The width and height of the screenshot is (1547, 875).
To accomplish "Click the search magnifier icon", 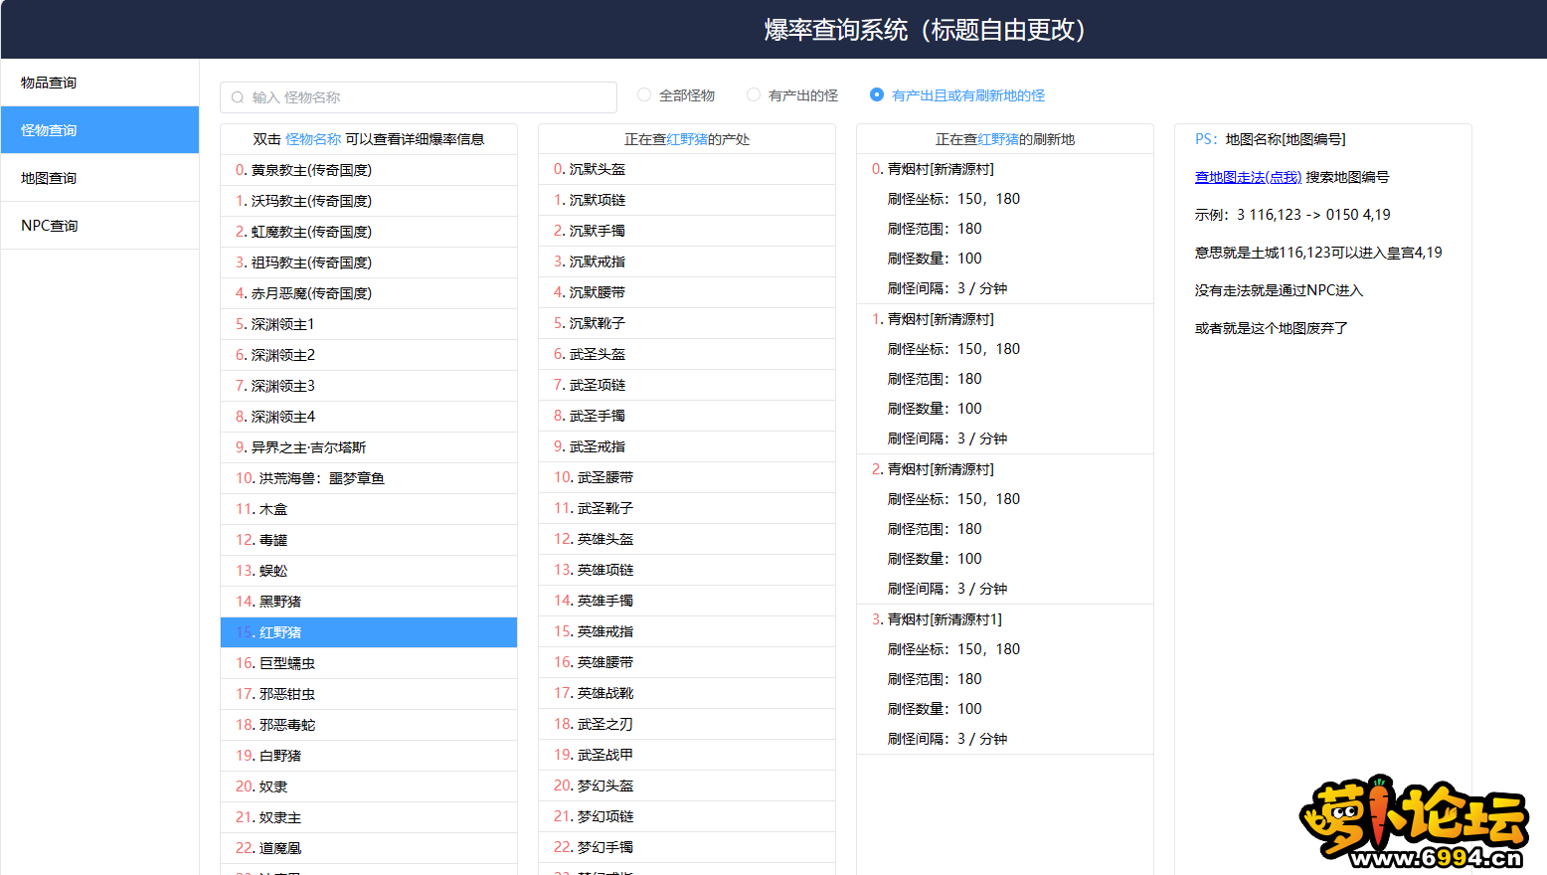I will pyautogui.click(x=238, y=97).
